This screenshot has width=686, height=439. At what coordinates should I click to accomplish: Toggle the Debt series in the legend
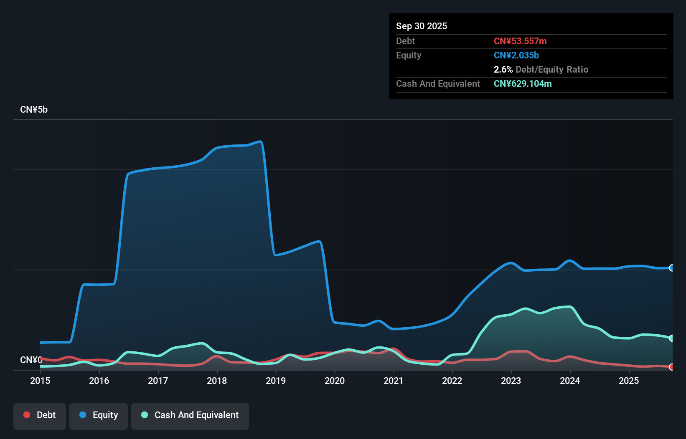click(x=40, y=415)
